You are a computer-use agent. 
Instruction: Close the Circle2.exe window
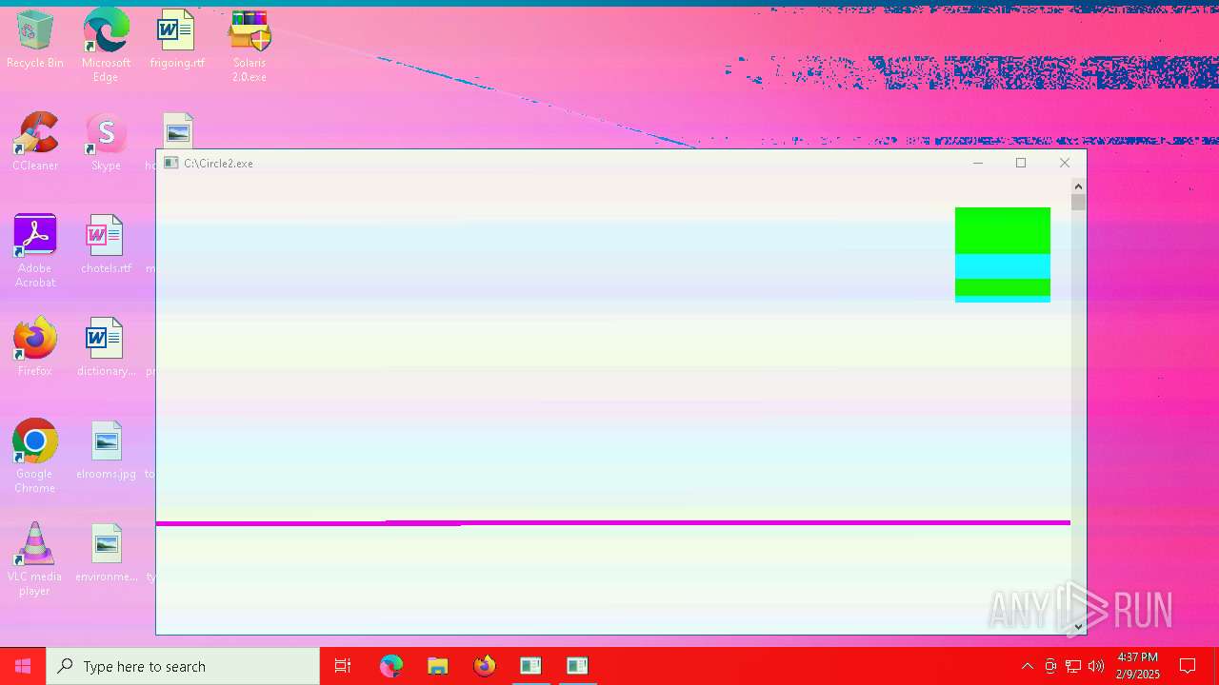[1065, 163]
